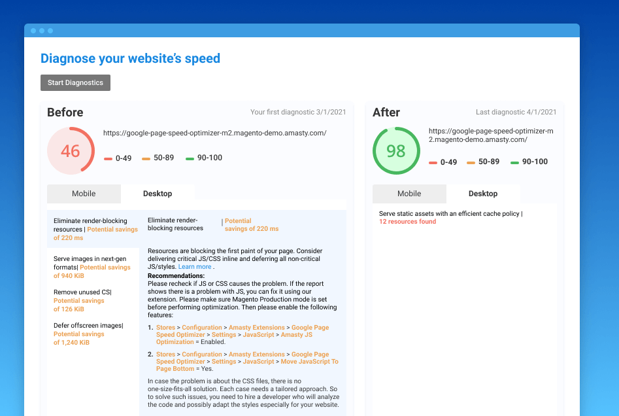This screenshot has height=416, width=619.
Task: Click the website URL in Before panel
Action: (x=214, y=133)
